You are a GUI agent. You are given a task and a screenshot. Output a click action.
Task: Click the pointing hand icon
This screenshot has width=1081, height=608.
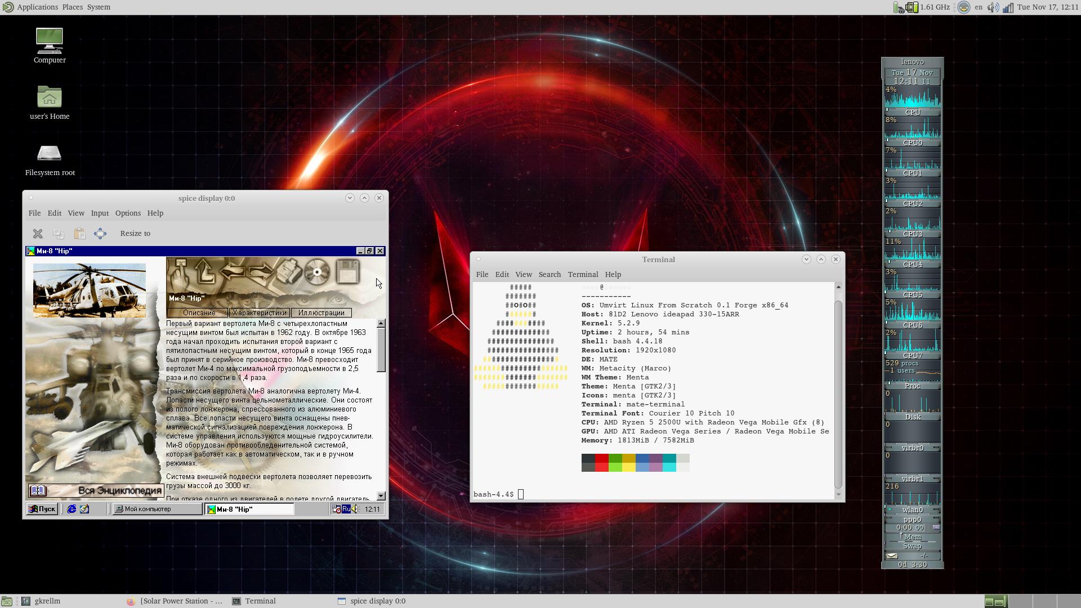click(x=180, y=272)
